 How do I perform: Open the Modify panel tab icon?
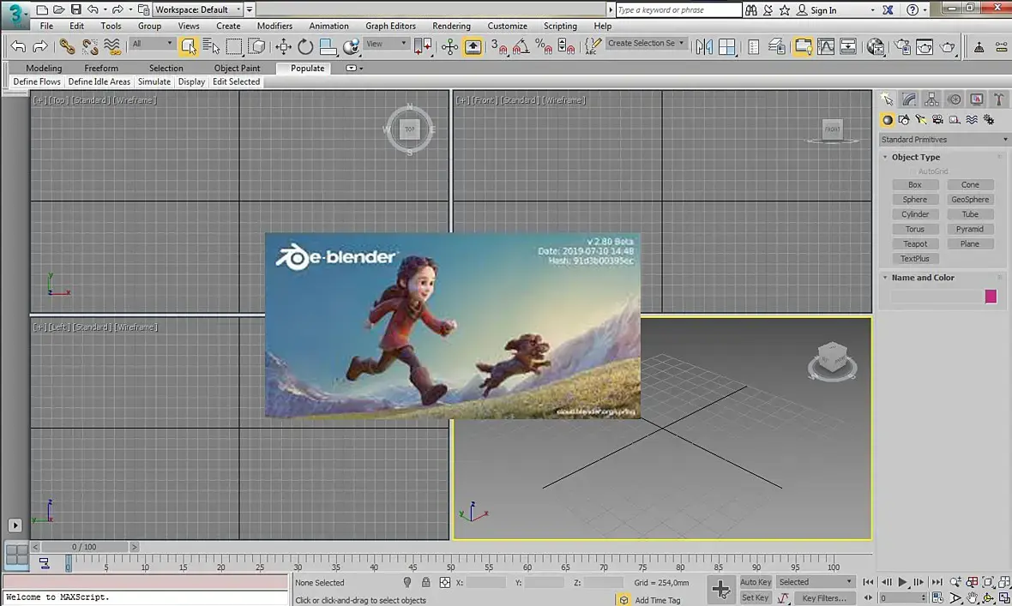[x=909, y=99]
